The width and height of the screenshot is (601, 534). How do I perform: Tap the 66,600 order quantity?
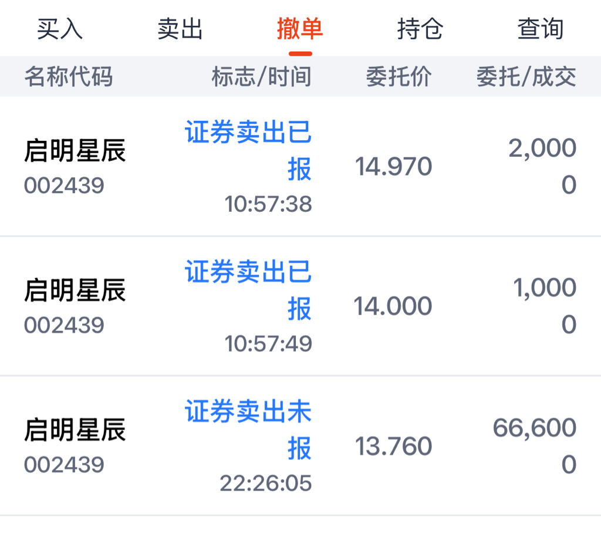click(x=534, y=428)
